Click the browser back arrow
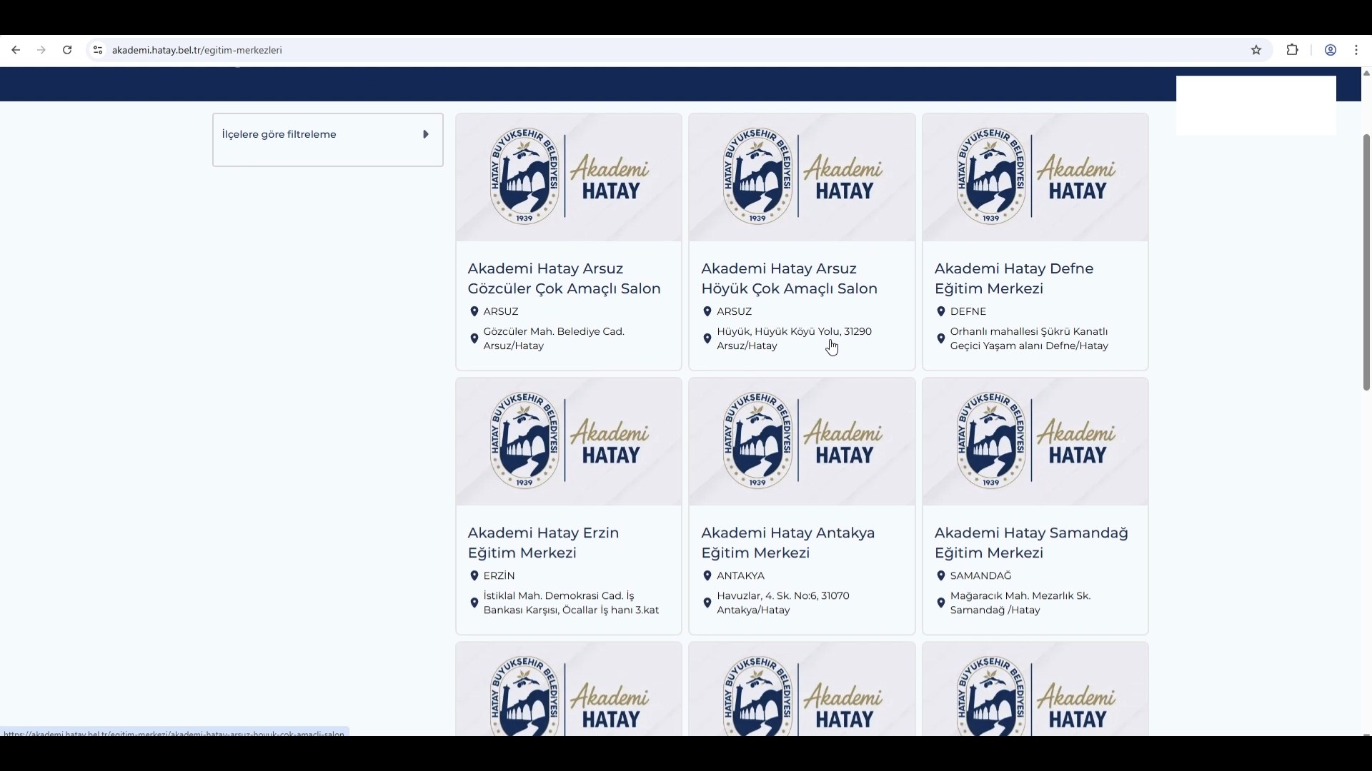The width and height of the screenshot is (1372, 771). tap(16, 50)
